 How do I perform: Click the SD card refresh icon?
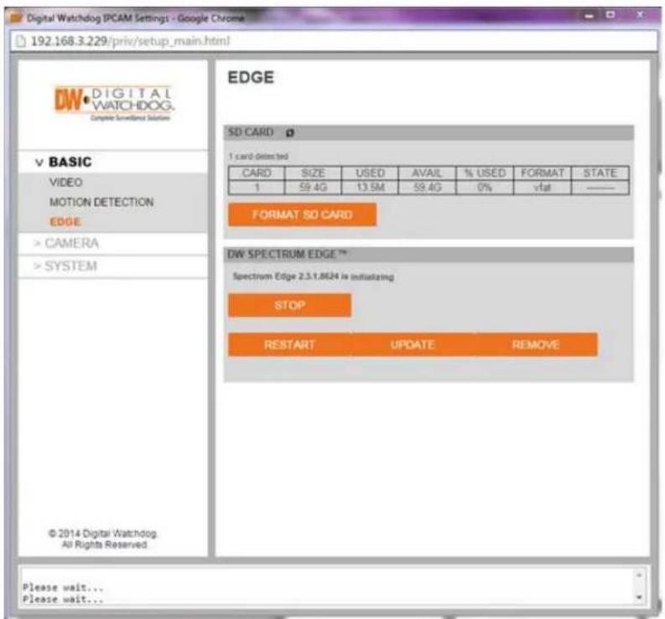289,133
